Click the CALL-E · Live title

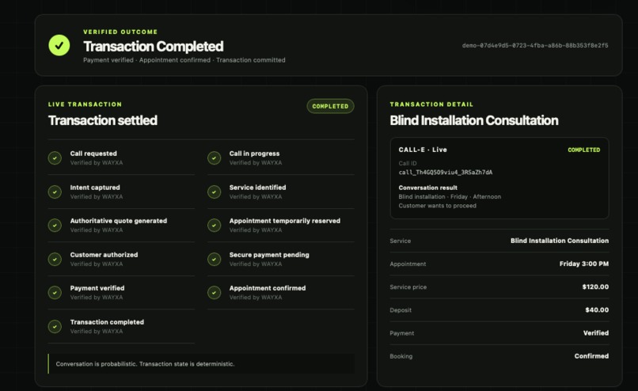pos(423,150)
